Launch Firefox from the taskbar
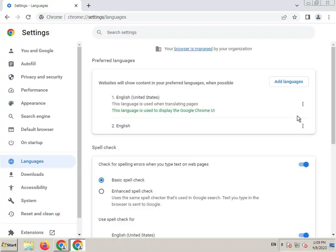 (x=45, y=245)
